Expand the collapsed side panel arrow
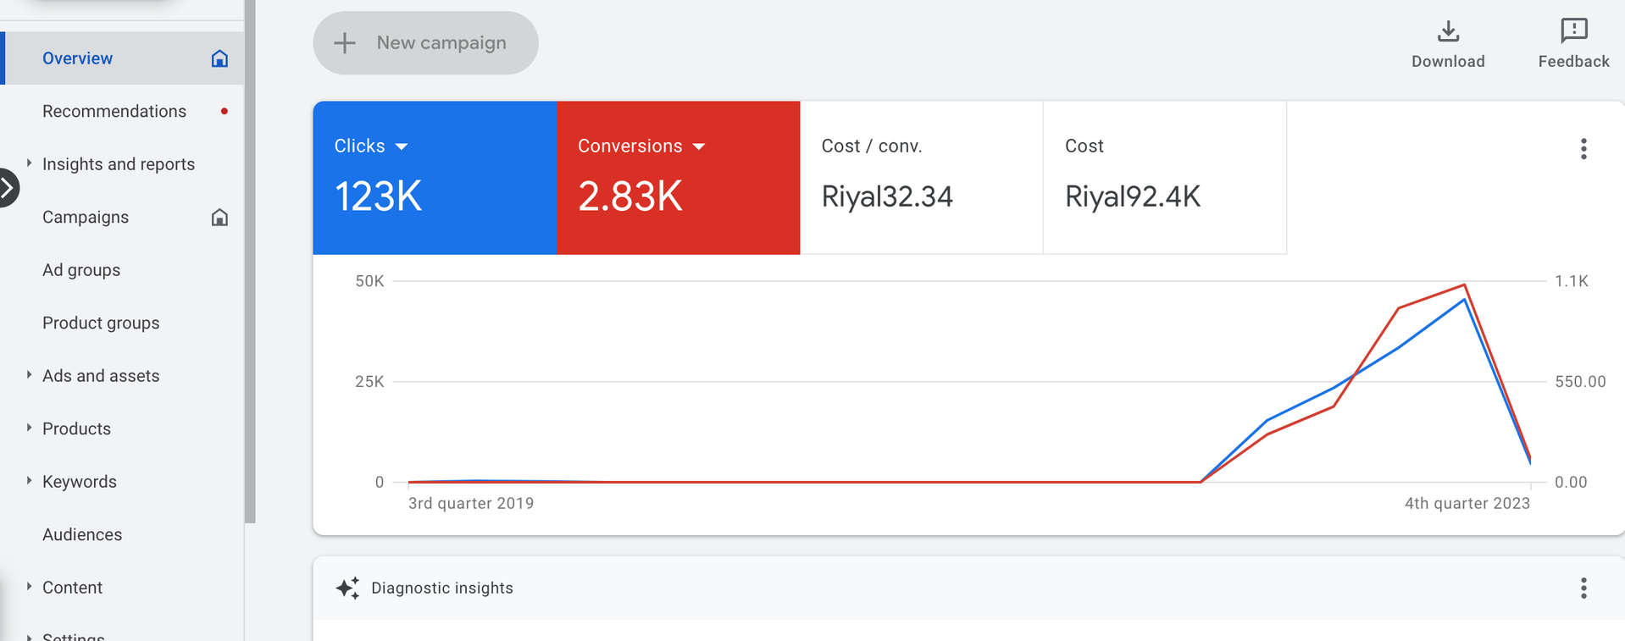This screenshot has width=1625, height=641. [x=7, y=188]
